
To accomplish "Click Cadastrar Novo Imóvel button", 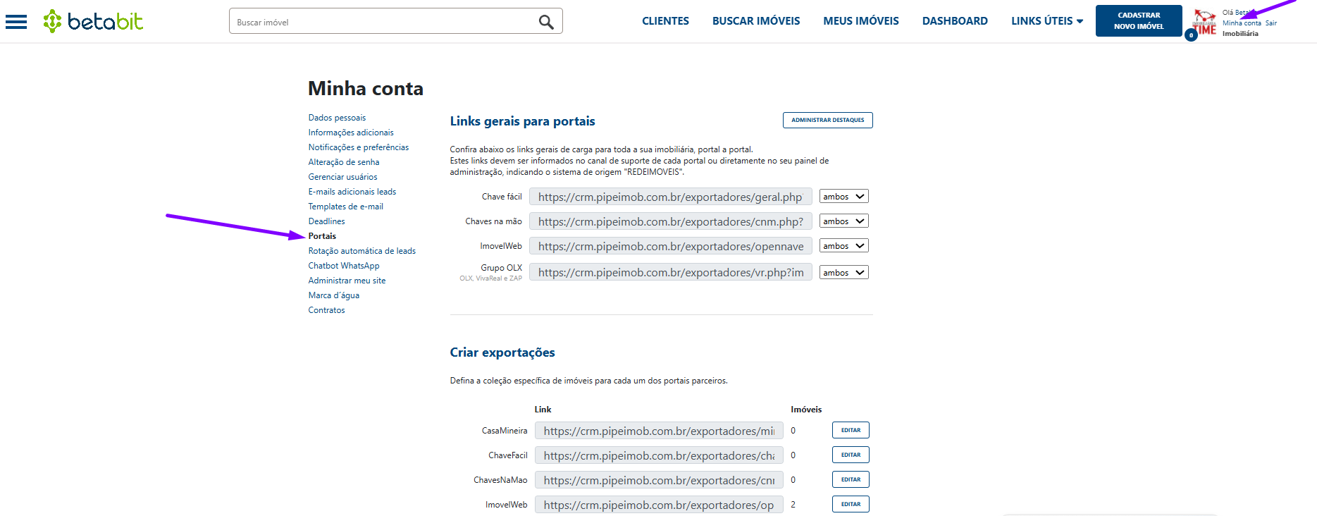I will click(1138, 20).
